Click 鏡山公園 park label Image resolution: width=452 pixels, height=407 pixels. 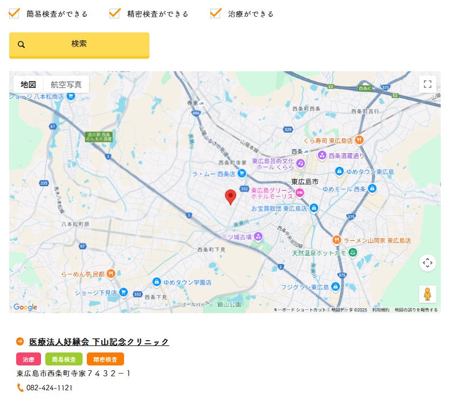point(229,304)
